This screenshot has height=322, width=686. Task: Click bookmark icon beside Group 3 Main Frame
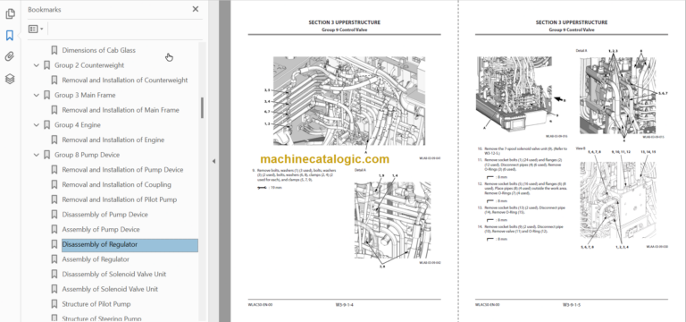(46, 95)
